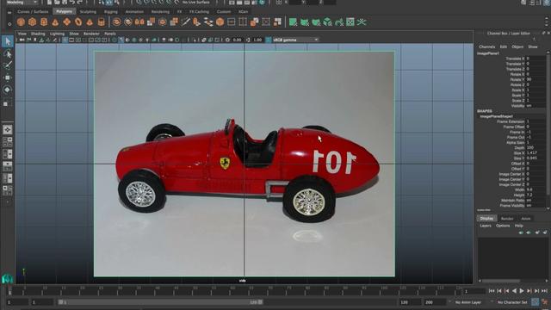551x310 pixels.
Task: Click the viewport exposure 0.00 field
Action: point(238,40)
